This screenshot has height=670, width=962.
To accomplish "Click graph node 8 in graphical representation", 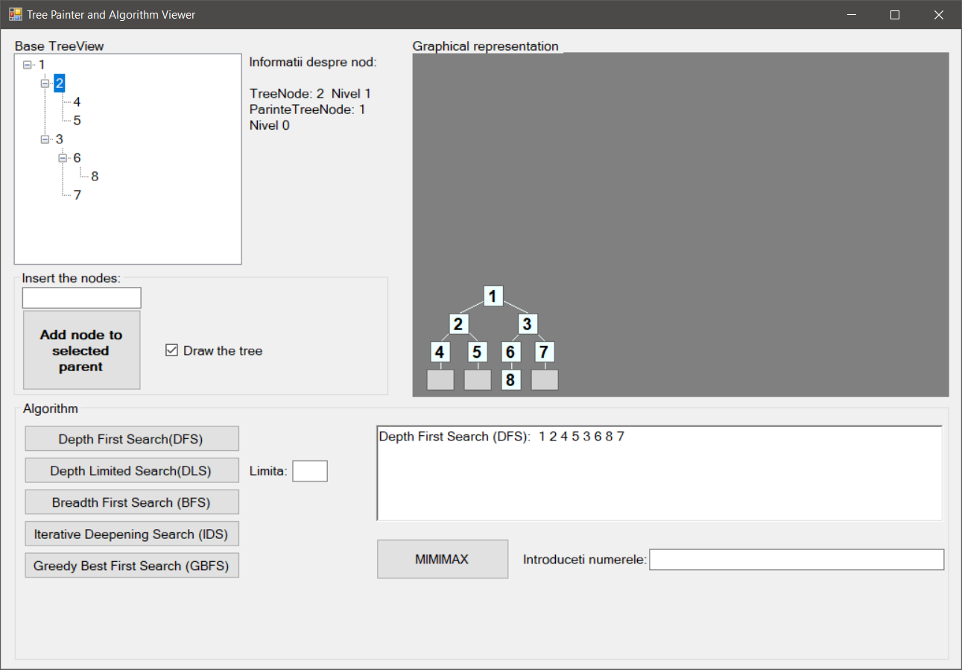I will tap(510, 379).
